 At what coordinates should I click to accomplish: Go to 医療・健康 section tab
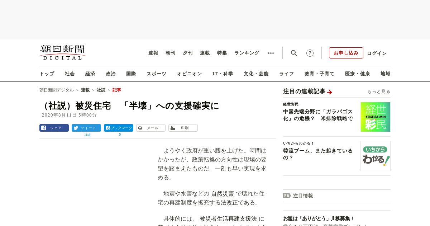(358, 74)
